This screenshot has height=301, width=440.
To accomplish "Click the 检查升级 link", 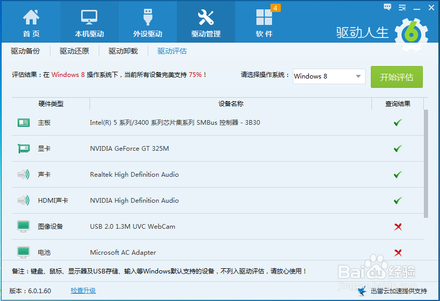I will [x=83, y=291].
